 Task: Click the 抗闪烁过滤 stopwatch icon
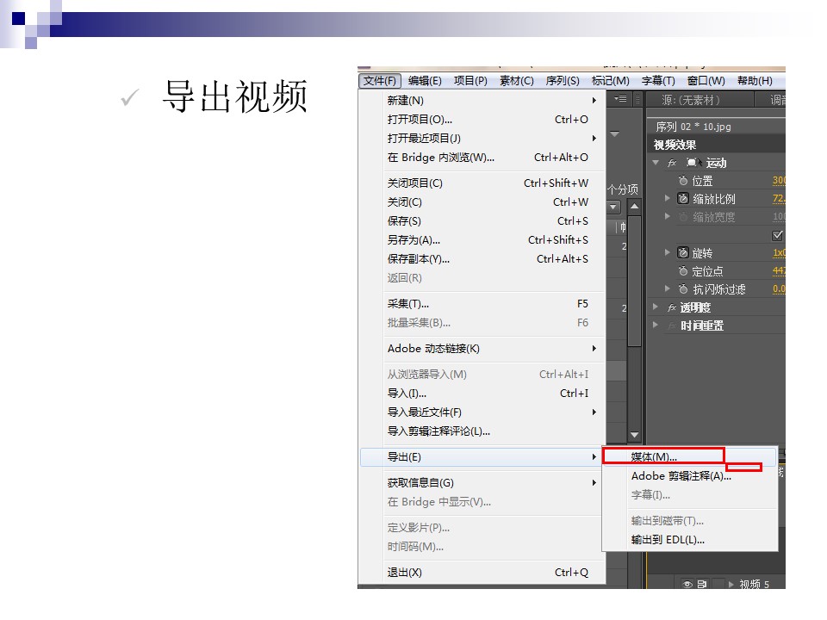(683, 289)
